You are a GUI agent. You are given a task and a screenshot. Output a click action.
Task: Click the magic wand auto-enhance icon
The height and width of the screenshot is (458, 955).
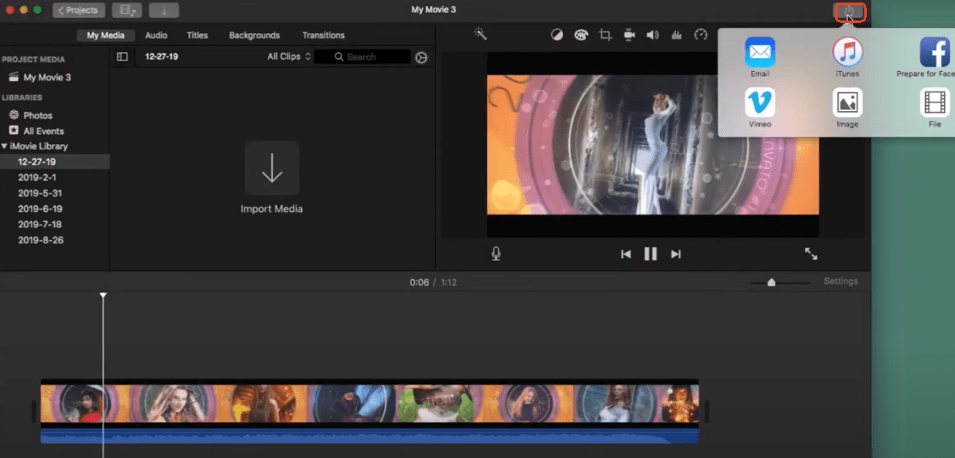(x=481, y=34)
